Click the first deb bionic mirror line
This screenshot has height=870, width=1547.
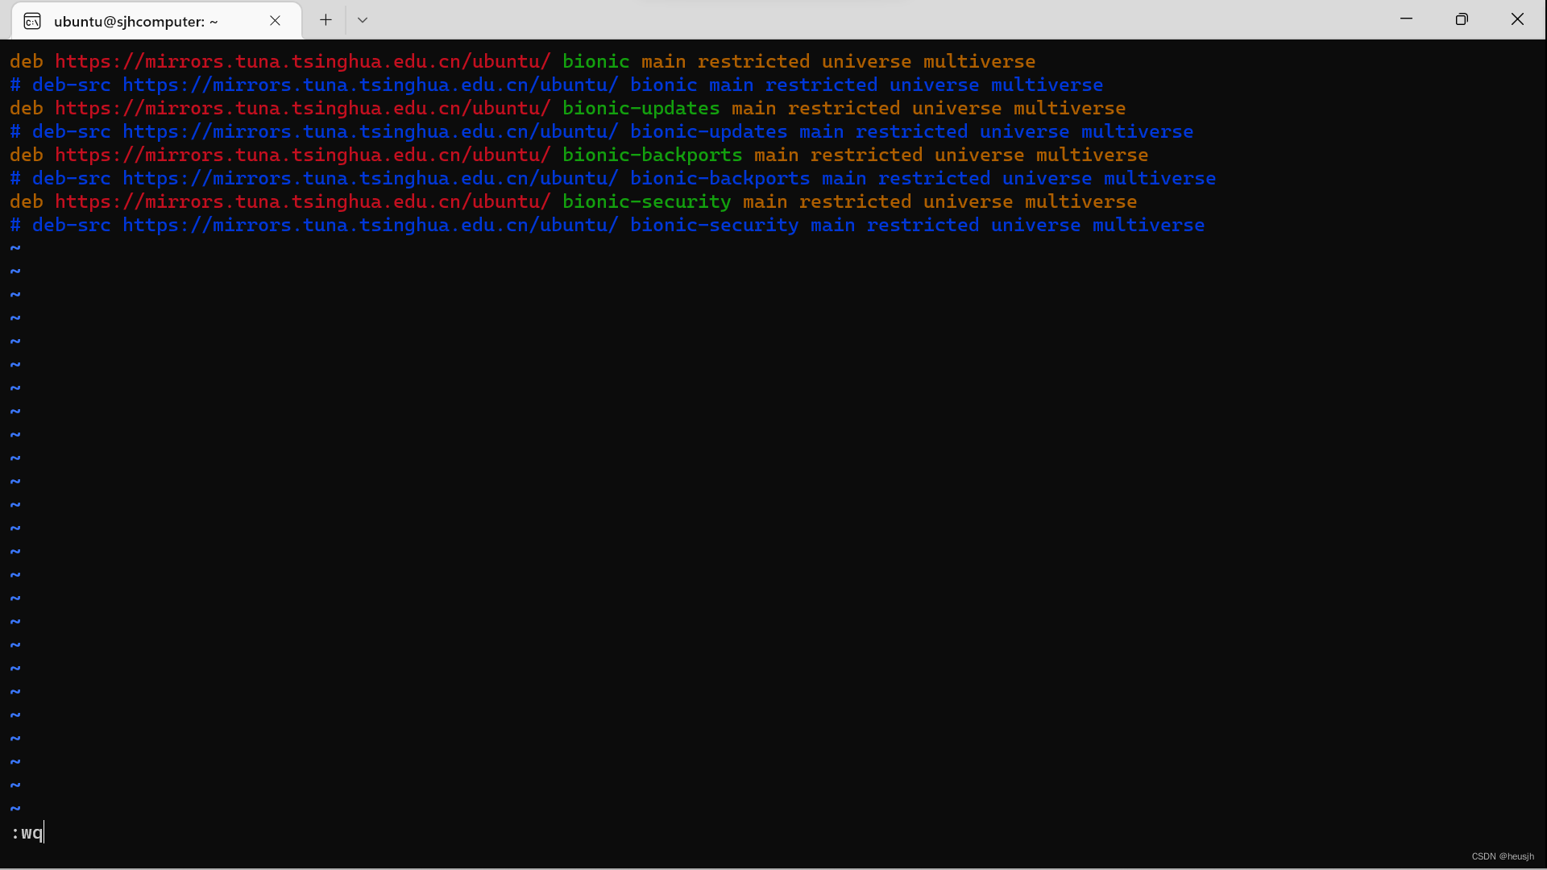(x=522, y=61)
